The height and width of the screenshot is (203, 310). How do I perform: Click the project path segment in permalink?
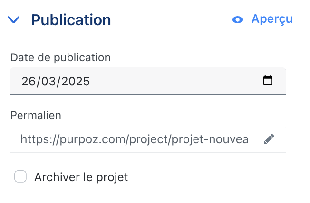coord(149,140)
